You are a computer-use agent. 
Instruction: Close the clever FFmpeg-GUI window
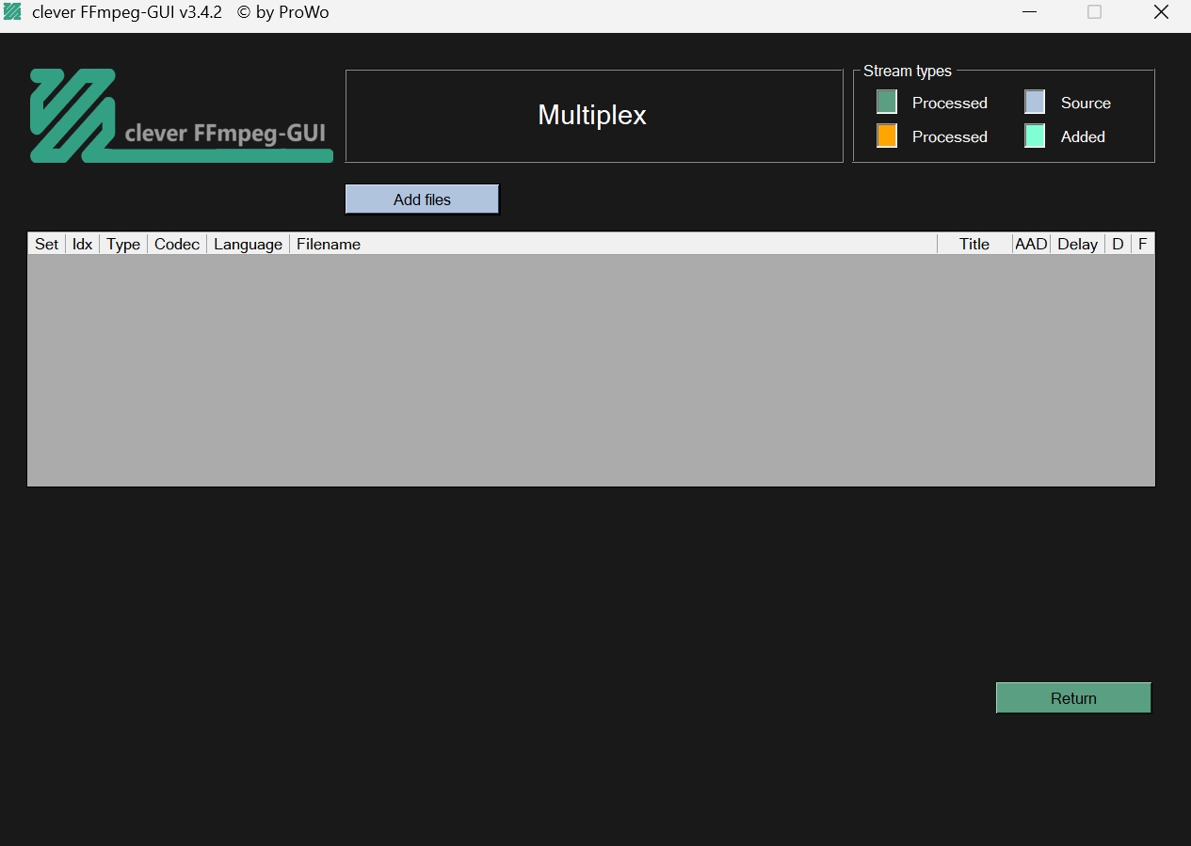[x=1160, y=12]
